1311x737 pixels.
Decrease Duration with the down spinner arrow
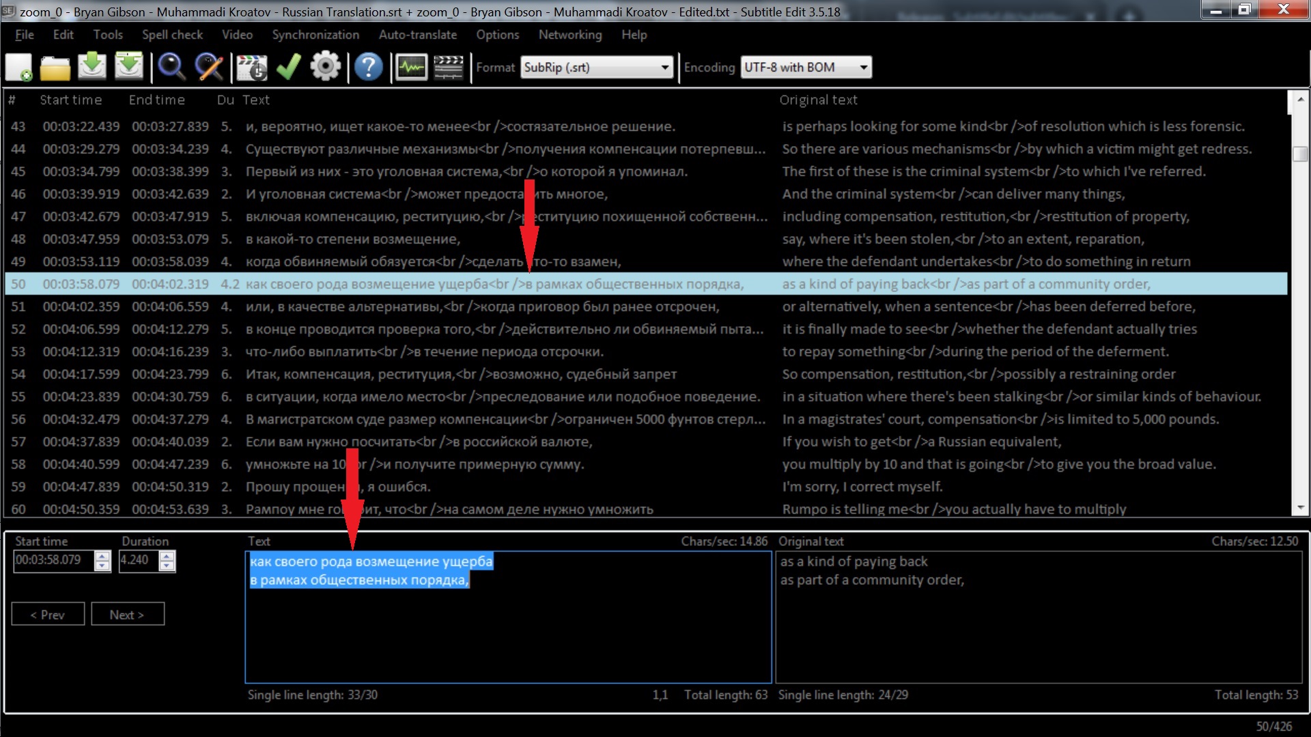click(x=167, y=566)
